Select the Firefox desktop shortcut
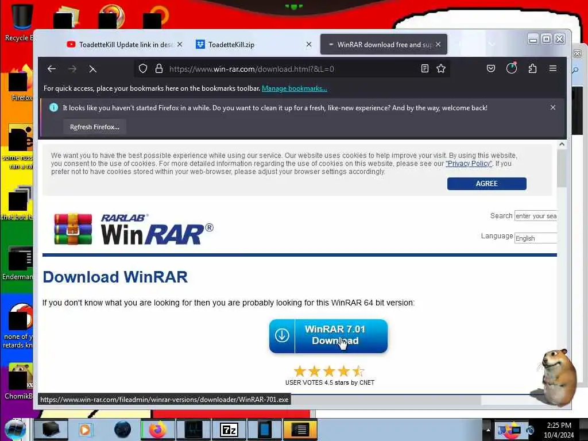 pyautogui.click(x=21, y=83)
